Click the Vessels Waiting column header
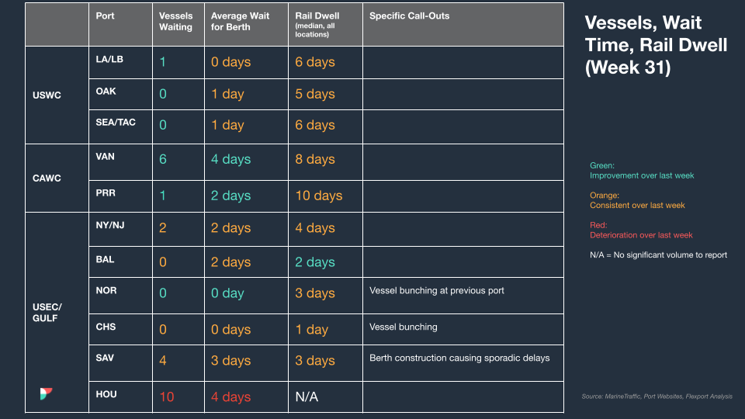Screen dimensions: 745x419 point(176,22)
